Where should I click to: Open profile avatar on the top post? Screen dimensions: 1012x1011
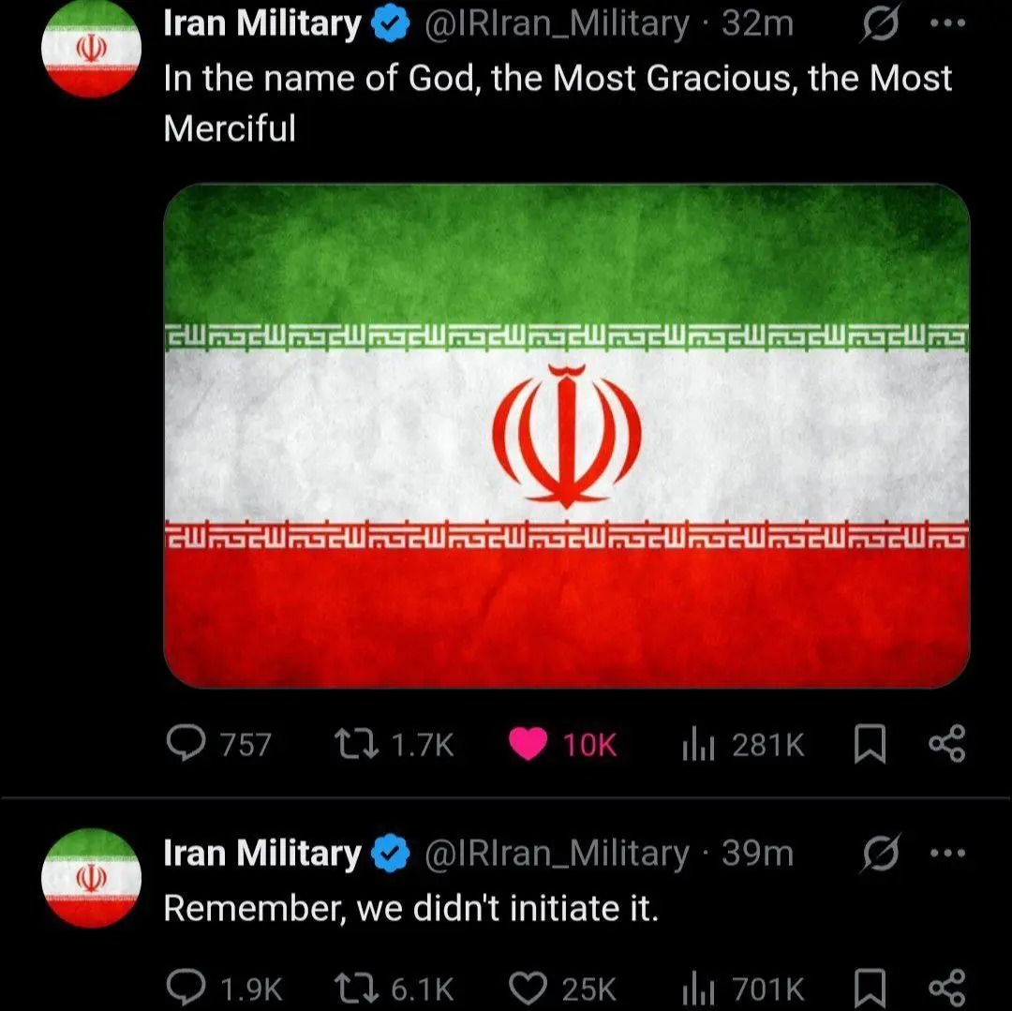(x=91, y=49)
